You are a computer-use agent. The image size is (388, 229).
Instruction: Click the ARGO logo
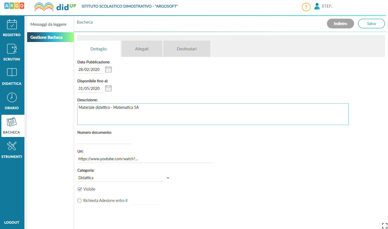click(x=14, y=6)
